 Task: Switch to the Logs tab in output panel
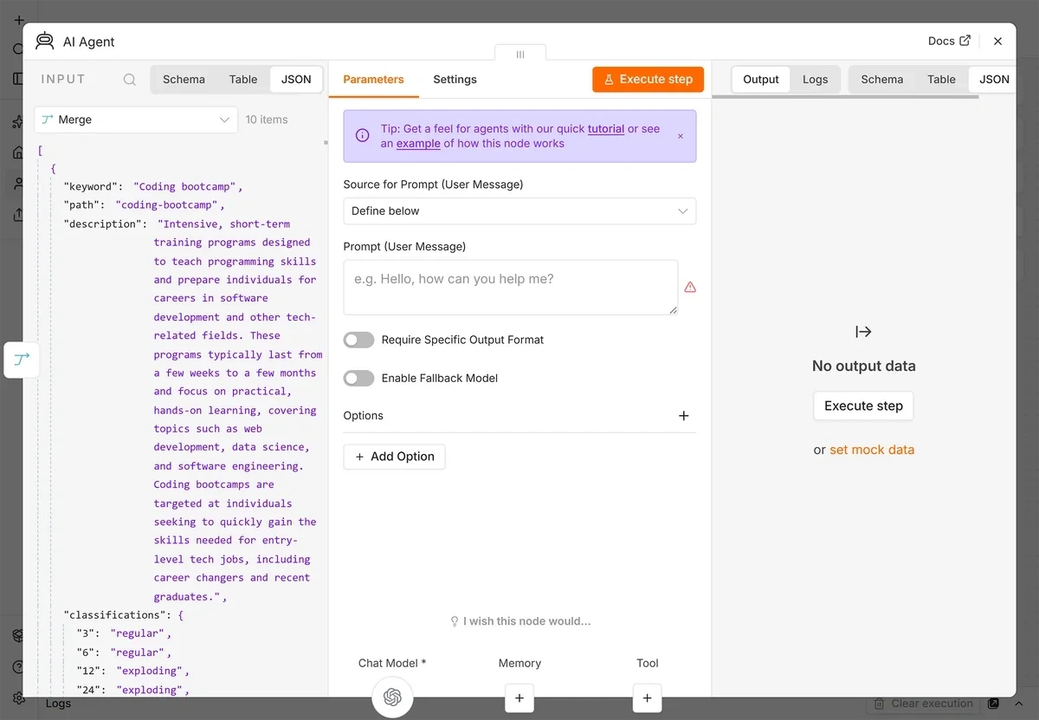click(x=815, y=79)
